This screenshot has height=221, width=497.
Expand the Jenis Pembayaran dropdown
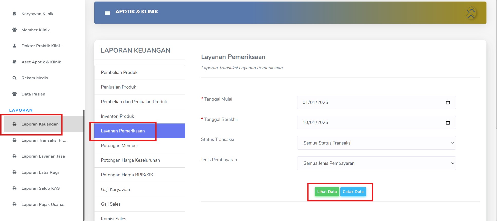tap(376, 163)
